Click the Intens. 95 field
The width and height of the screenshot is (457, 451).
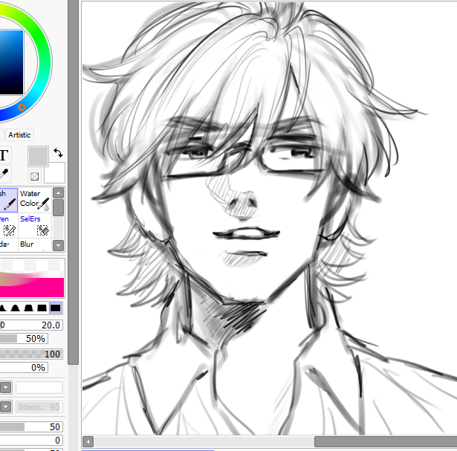[x=39, y=406]
